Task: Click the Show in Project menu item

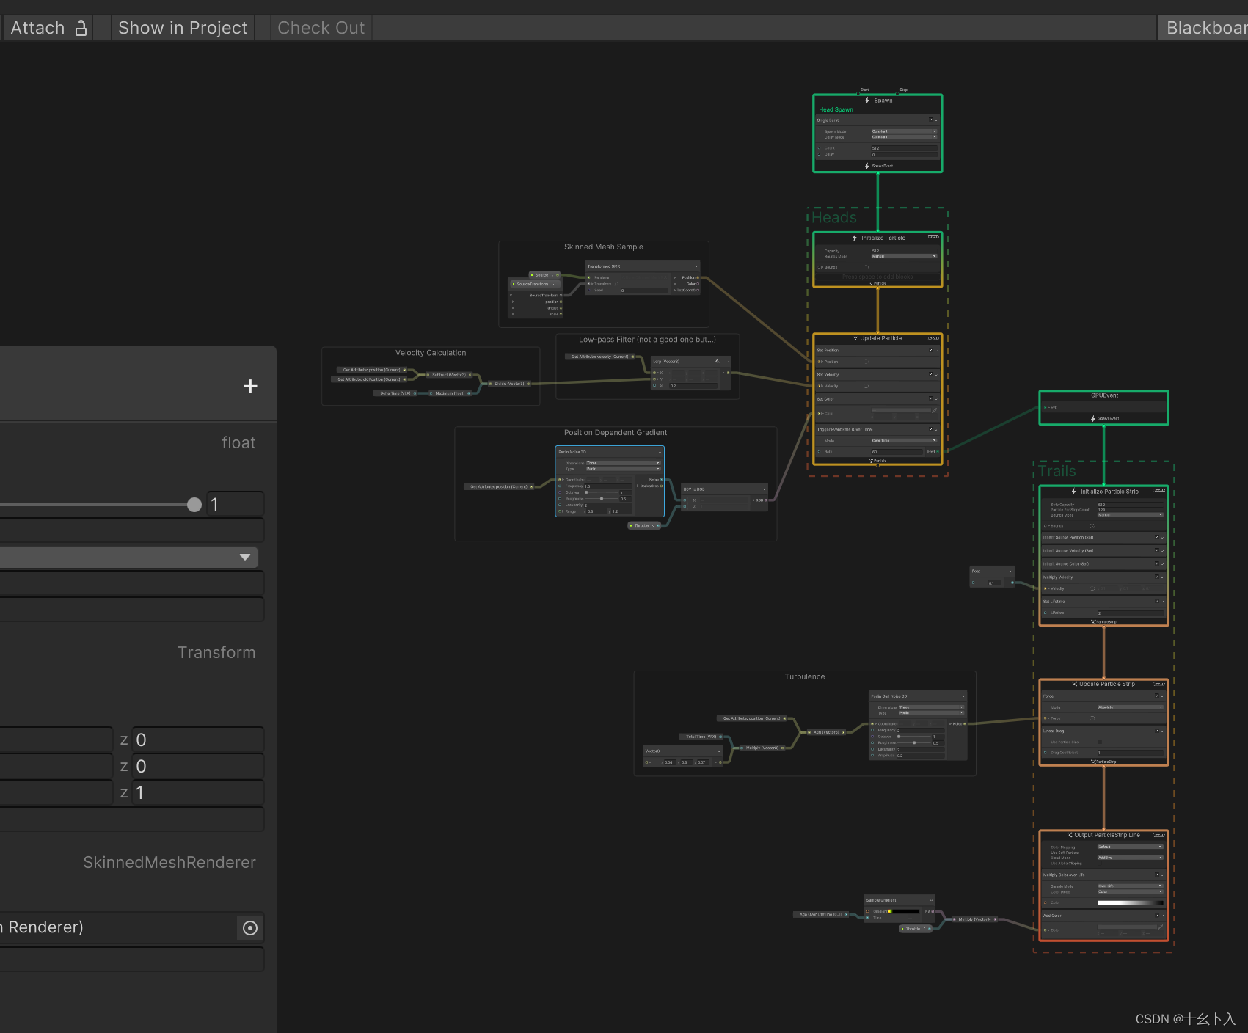Action: [182, 27]
